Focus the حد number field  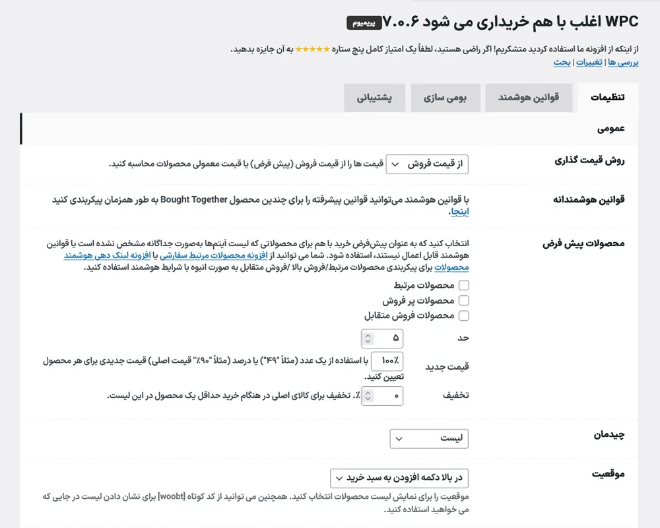pos(382,338)
